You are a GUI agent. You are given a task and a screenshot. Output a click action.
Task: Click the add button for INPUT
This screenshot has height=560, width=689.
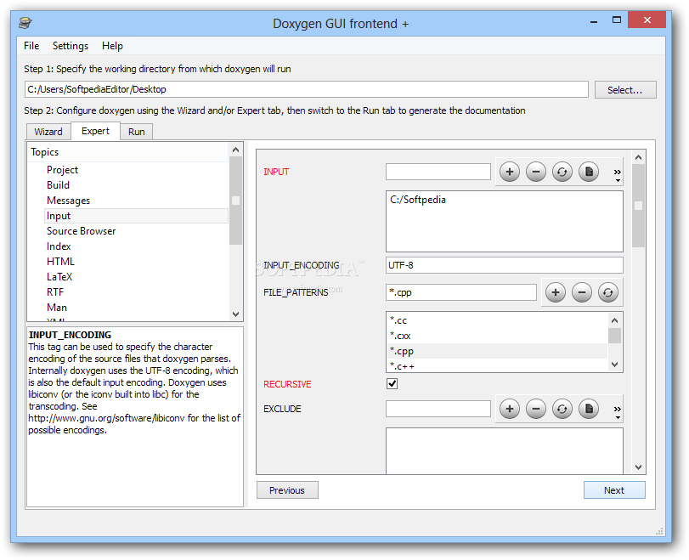click(x=510, y=172)
